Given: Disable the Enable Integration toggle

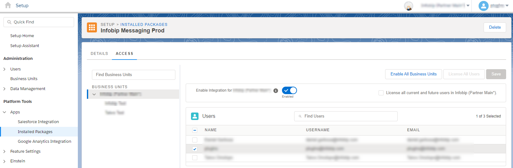Looking at the screenshot, I should tap(289, 90).
